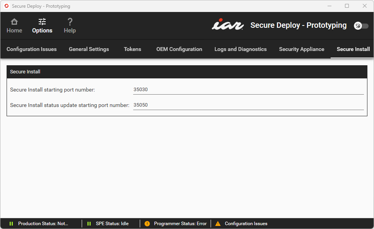Select the status update starting port field
The height and width of the screenshot is (229, 374).
pos(248,105)
